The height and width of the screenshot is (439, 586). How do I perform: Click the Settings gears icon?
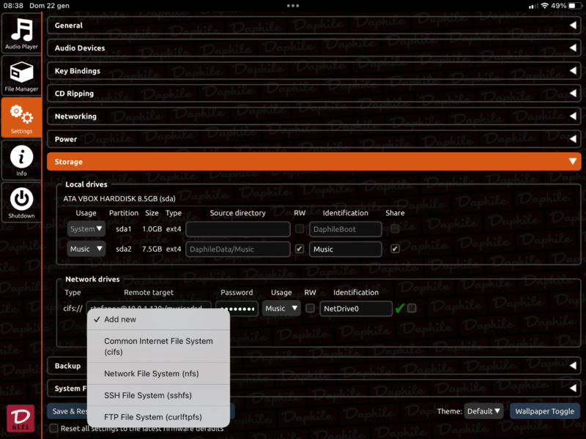[x=21, y=118]
